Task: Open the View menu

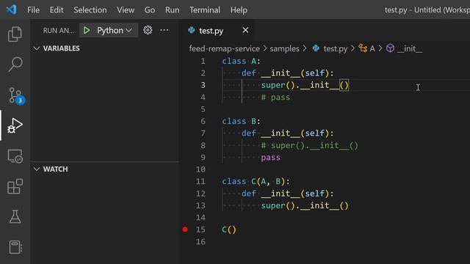Action: (x=126, y=10)
